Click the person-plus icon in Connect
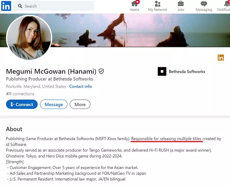 click(x=12, y=104)
